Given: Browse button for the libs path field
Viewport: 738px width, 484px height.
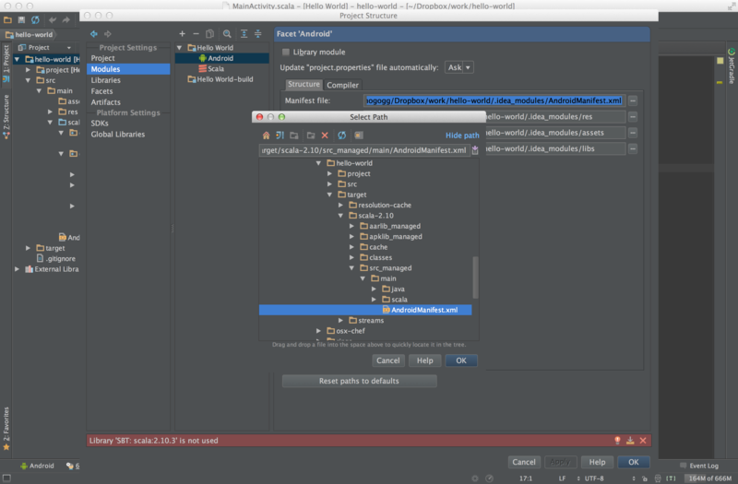Looking at the screenshot, I should (633, 148).
